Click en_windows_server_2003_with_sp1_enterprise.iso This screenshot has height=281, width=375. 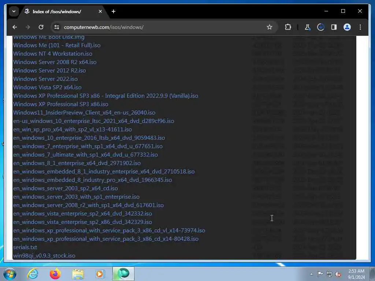tap(76, 196)
